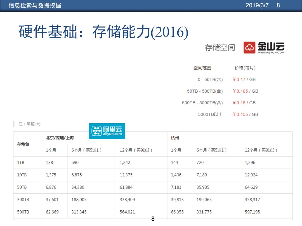
Task: Click the 50TB row label
Action: pos(22,187)
